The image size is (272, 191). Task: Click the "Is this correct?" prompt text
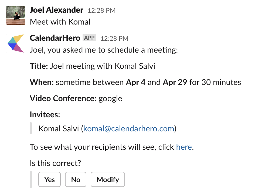coord(56,163)
